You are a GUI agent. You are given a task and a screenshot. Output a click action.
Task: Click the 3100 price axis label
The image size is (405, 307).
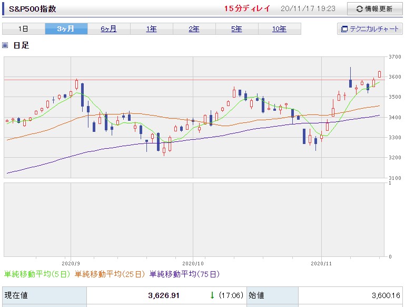(395, 178)
